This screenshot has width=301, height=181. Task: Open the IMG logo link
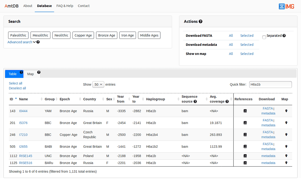(286, 6)
